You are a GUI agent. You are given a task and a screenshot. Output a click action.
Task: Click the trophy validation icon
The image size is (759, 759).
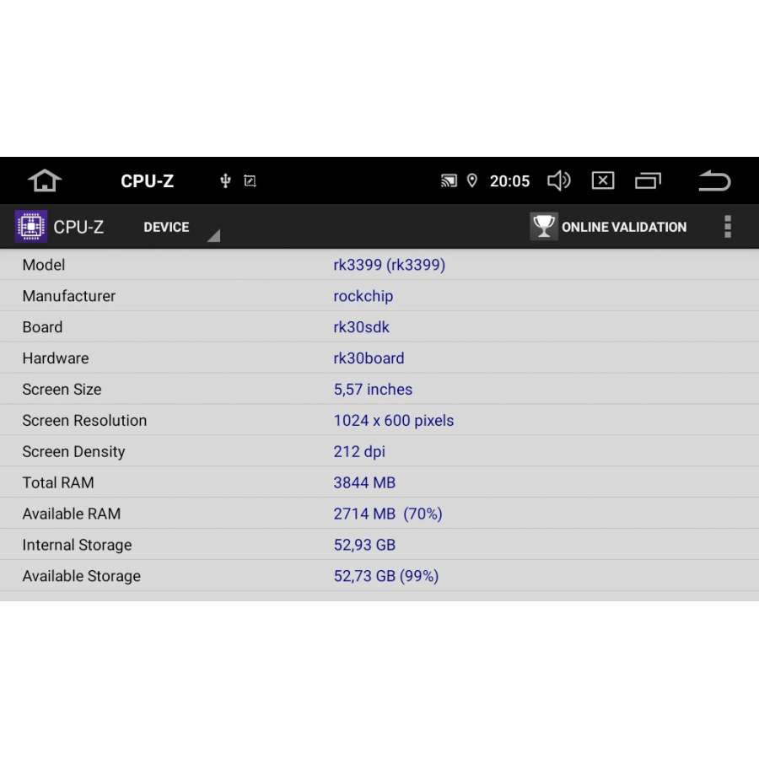[x=544, y=226]
